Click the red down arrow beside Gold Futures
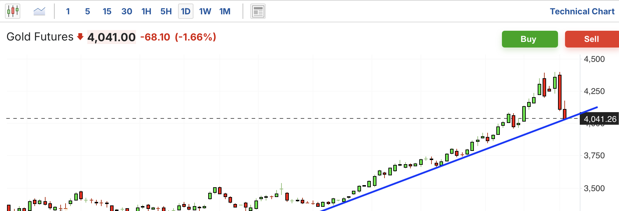Image resolution: width=619 pixels, height=211 pixels. pos(80,37)
